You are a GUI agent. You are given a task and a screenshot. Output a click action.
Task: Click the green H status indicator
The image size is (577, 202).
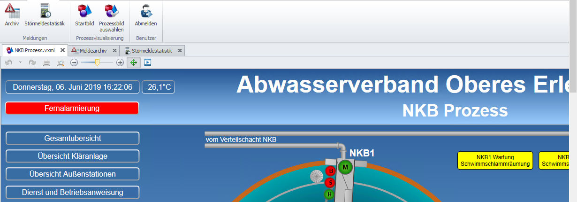tap(329, 194)
